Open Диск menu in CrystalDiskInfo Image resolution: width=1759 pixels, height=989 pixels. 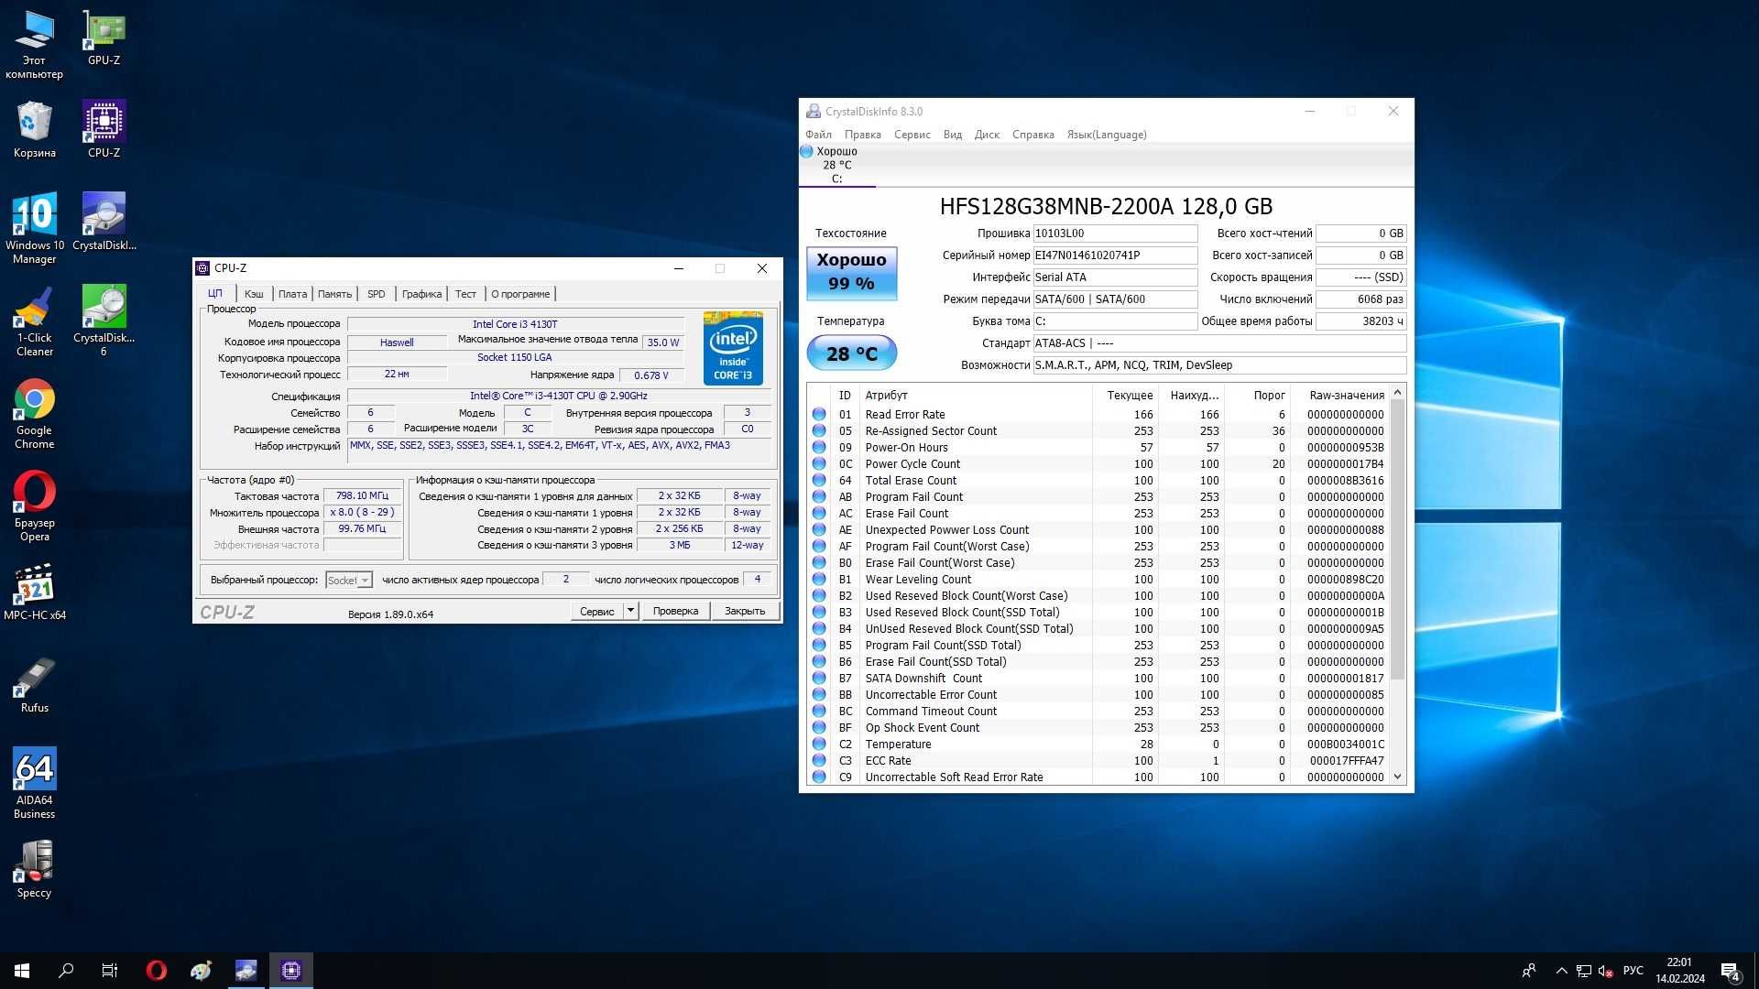click(987, 135)
